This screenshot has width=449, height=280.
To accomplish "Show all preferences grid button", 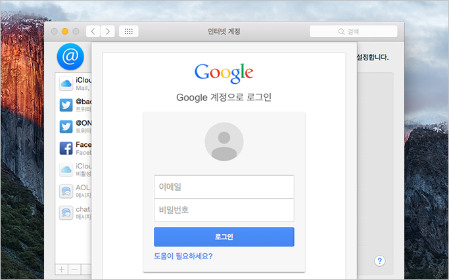I will [x=129, y=31].
